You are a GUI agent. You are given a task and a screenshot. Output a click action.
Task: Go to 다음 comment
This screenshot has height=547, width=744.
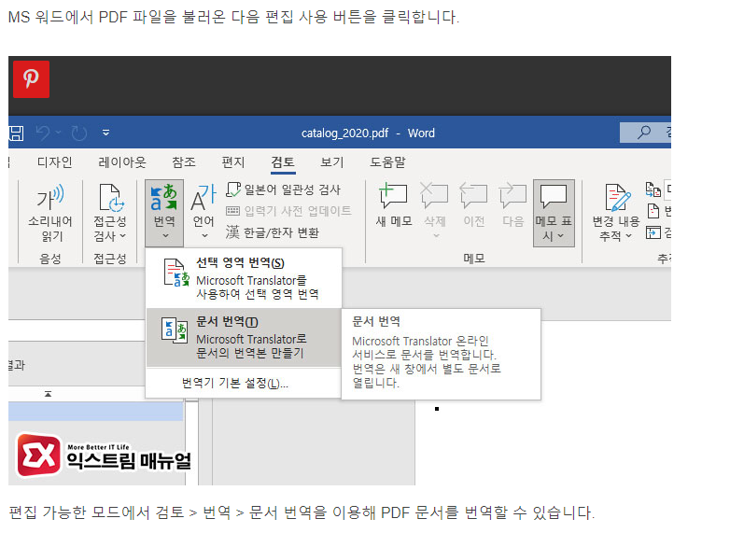point(512,205)
